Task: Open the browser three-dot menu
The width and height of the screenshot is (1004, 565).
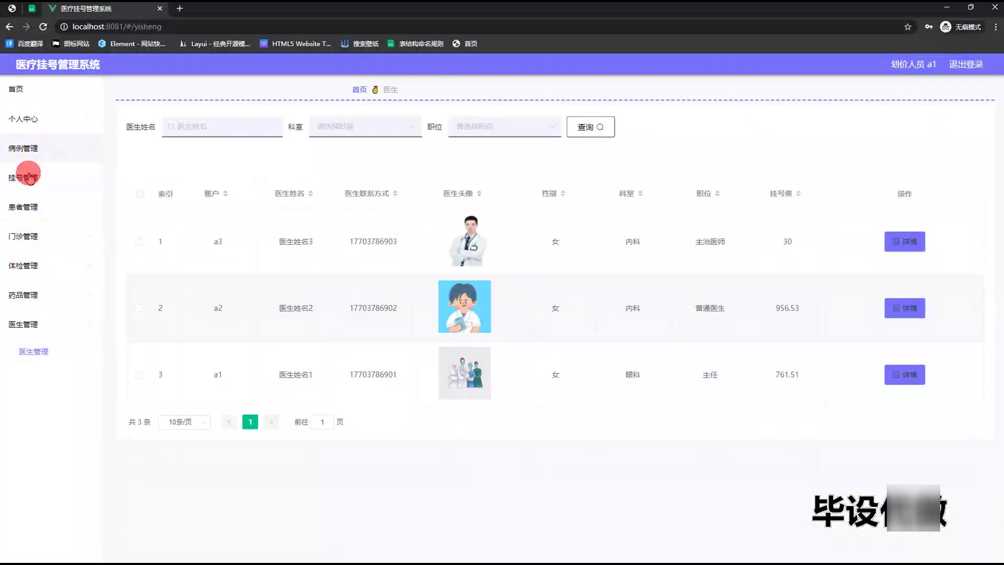Action: click(996, 27)
